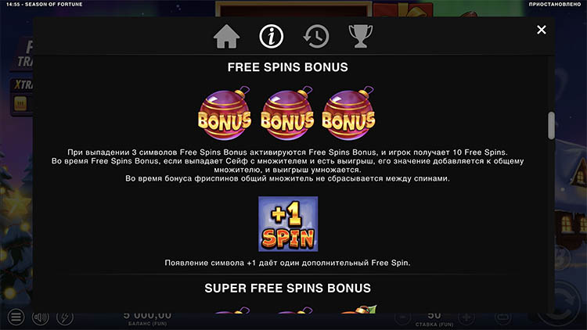Click the FREE SPINS BONUS heading
587x330 pixels.
click(287, 67)
